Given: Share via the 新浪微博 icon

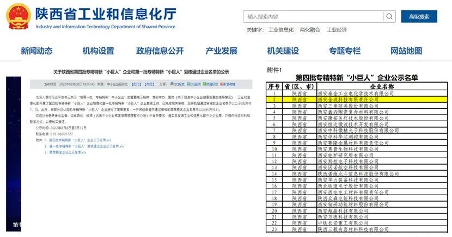Looking at the screenshot, I should click(228, 84).
